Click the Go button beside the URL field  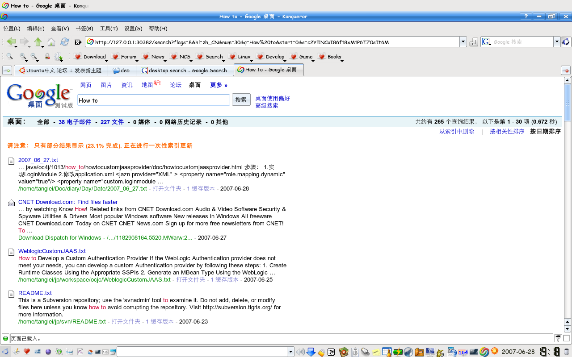(474, 42)
